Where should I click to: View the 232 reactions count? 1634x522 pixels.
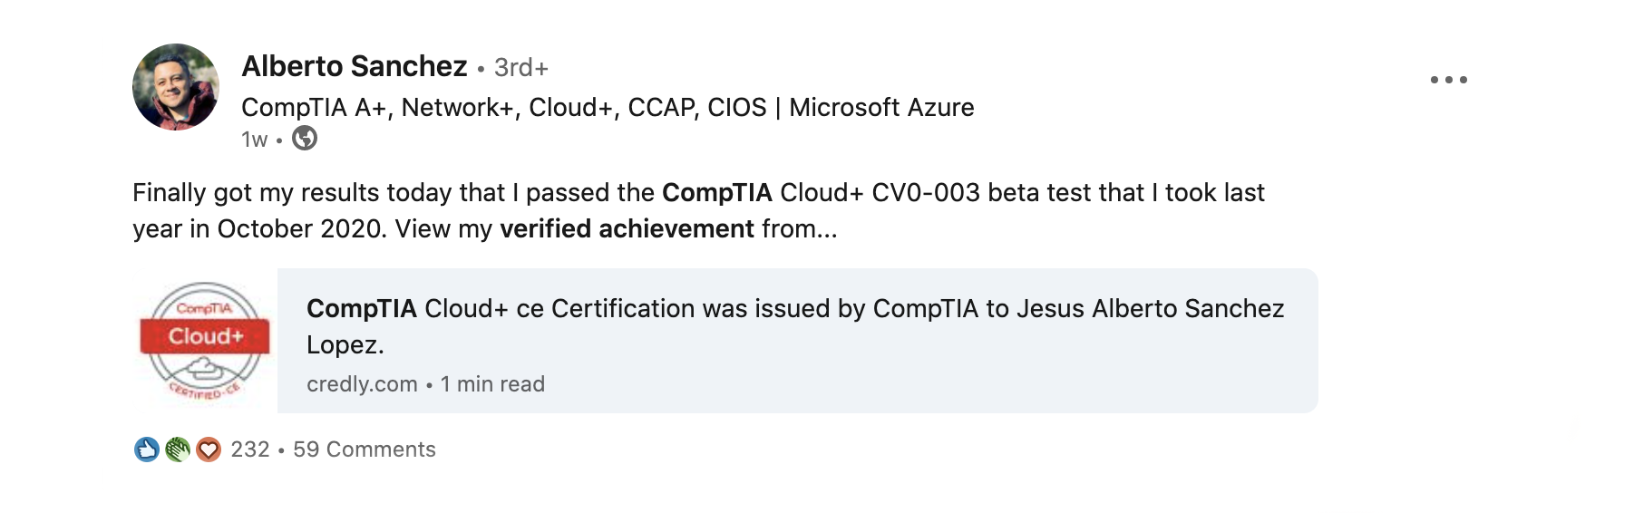click(250, 449)
